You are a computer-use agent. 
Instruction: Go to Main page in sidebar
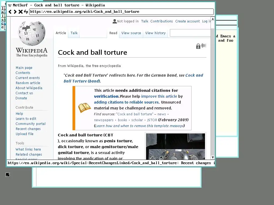click(x=24, y=68)
